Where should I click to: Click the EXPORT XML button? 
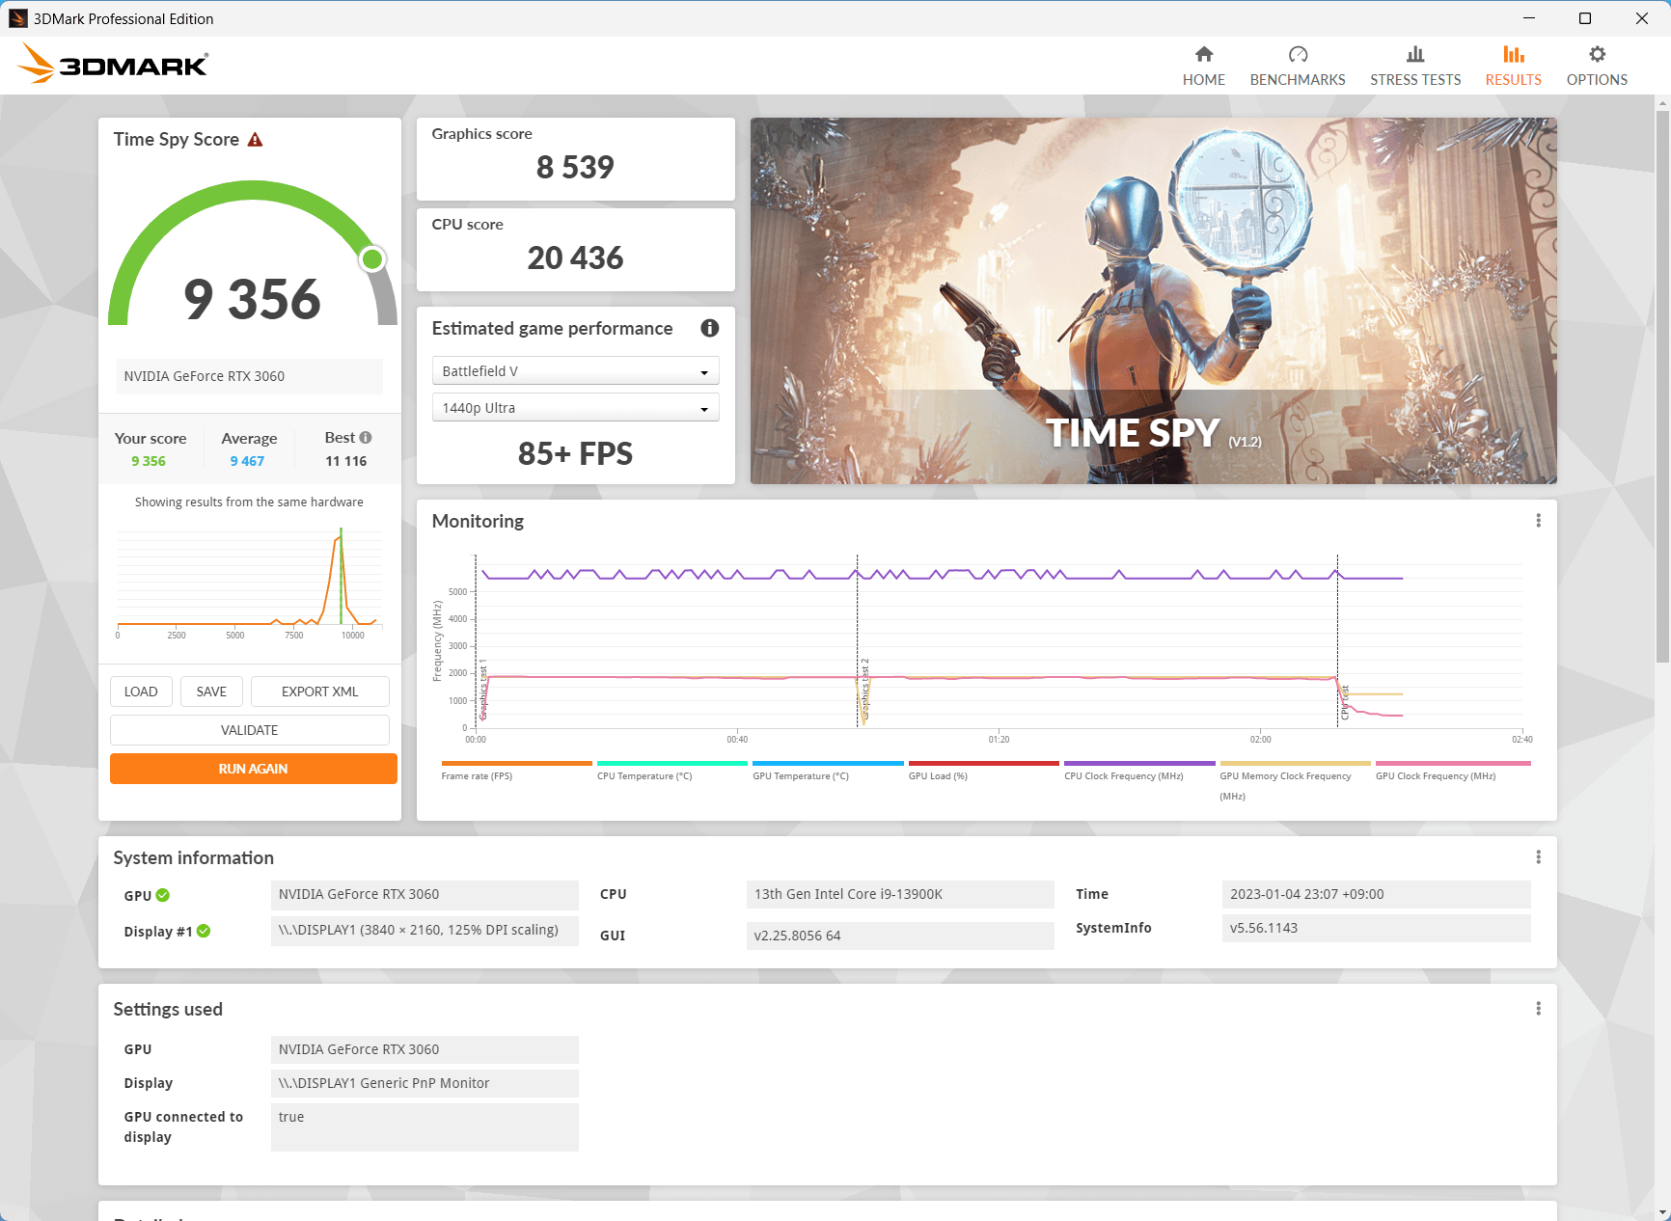(319, 692)
